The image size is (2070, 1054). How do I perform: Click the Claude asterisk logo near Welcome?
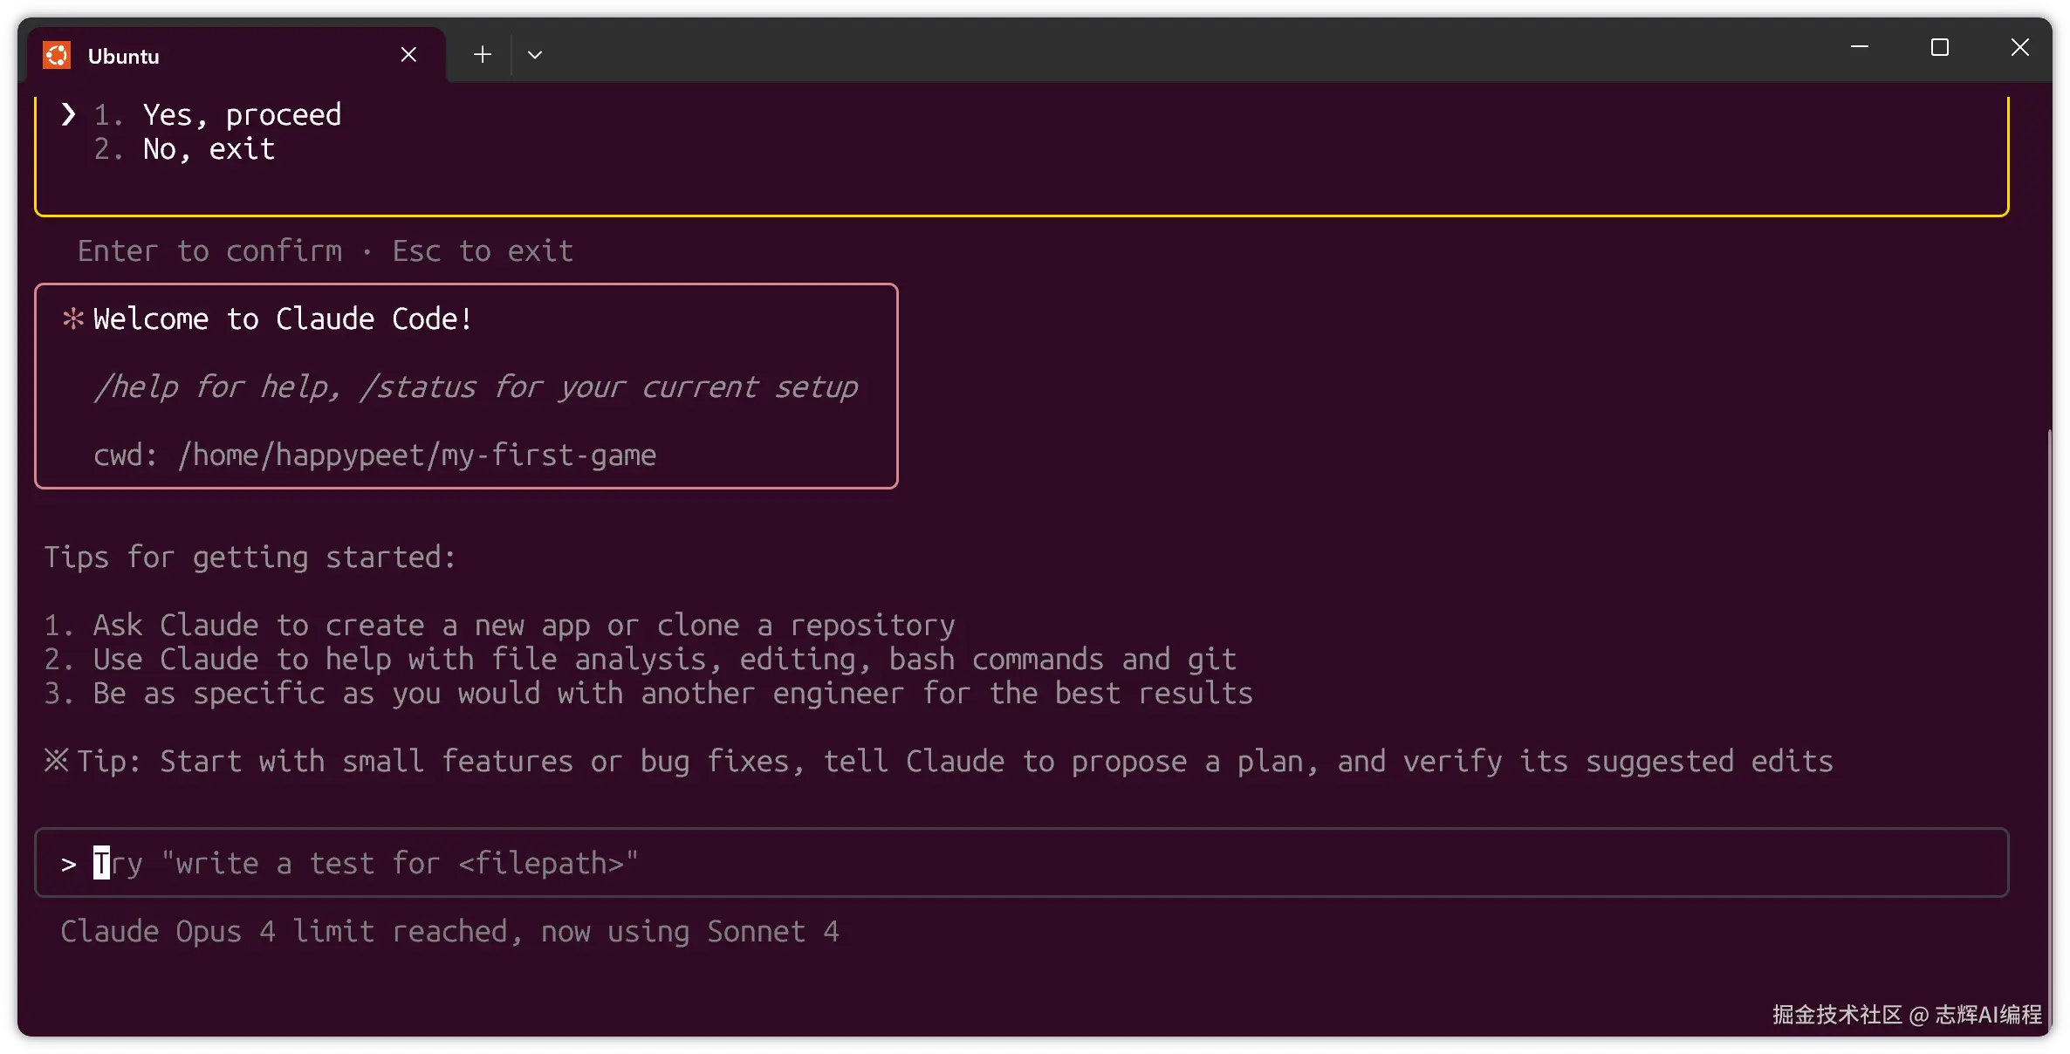(x=73, y=318)
